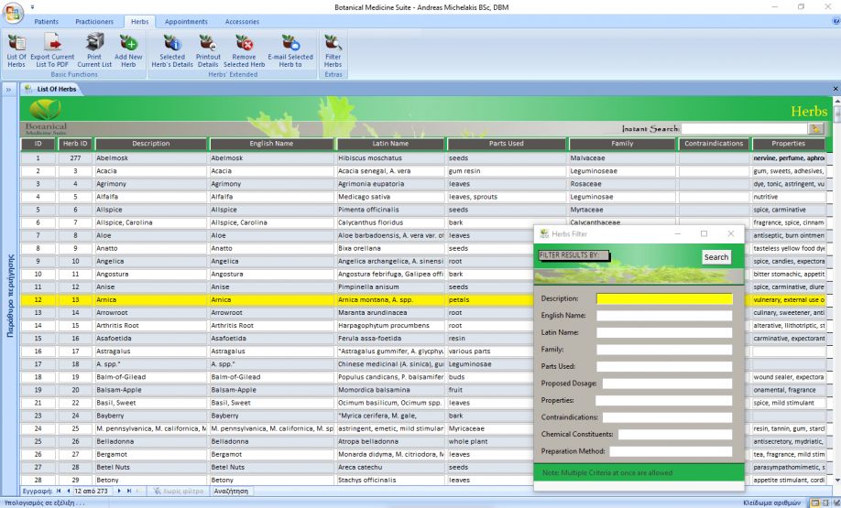The height and width of the screenshot is (508, 841).
Task: Clear instant search with broom icon
Action: click(x=815, y=129)
